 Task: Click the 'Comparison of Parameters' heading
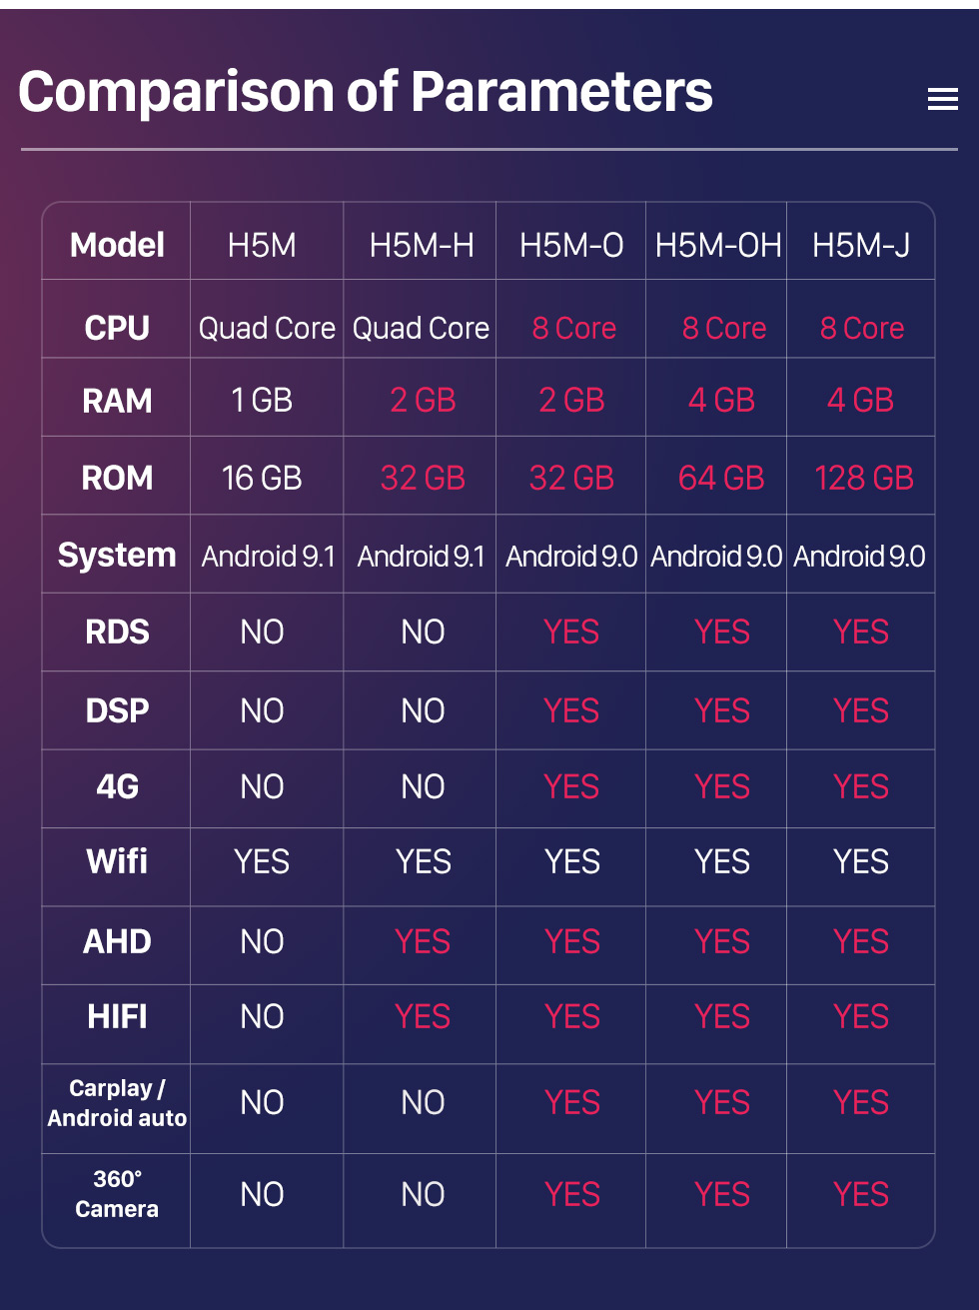point(366,92)
